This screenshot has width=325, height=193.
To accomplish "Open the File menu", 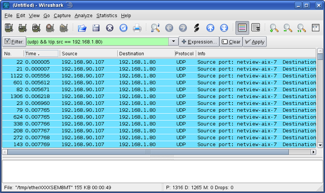I will [x=9, y=16].
